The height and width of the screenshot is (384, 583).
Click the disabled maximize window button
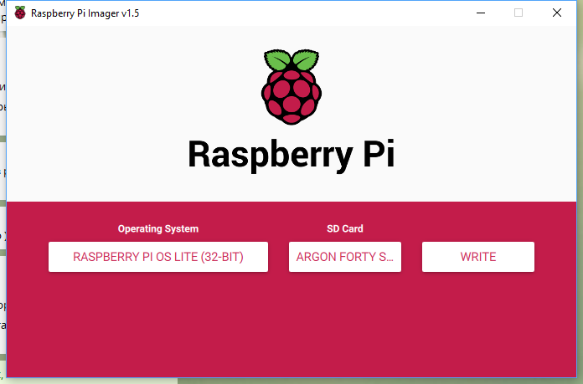519,13
